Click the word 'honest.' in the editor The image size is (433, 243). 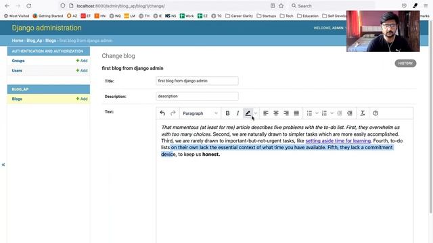tap(211, 155)
